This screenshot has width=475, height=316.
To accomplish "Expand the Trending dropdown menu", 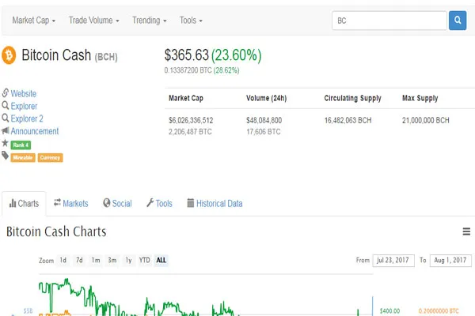I will (150, 21).
